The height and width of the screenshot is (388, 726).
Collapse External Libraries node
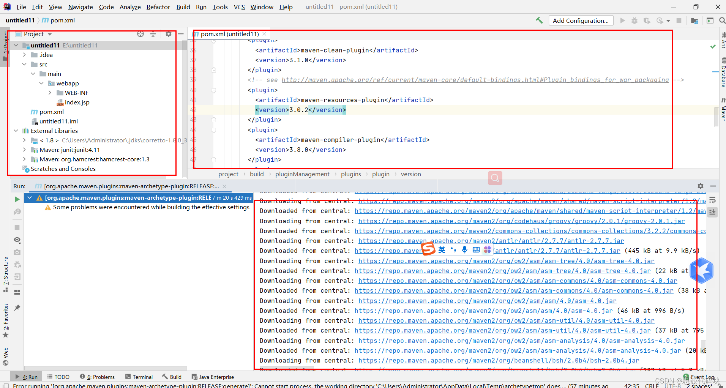(x=16, y=131)
